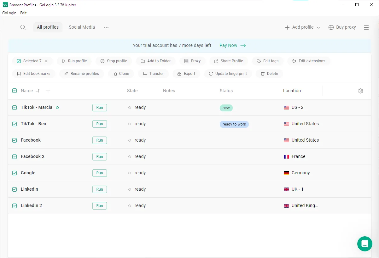Export the selected profiles
This screenshot has height=258, width=379.
(x=186, y=74)
